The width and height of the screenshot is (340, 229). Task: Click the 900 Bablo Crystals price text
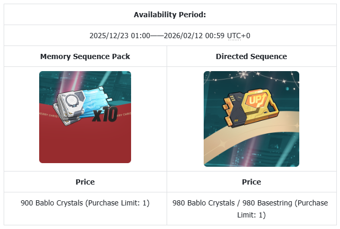(x=52, y=203)
